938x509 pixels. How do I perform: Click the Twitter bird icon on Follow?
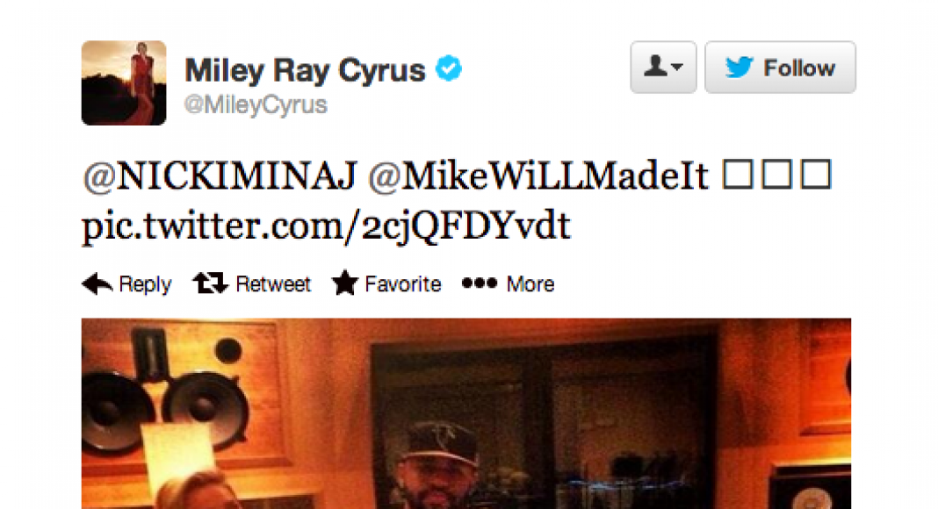[x=739, y=67]
